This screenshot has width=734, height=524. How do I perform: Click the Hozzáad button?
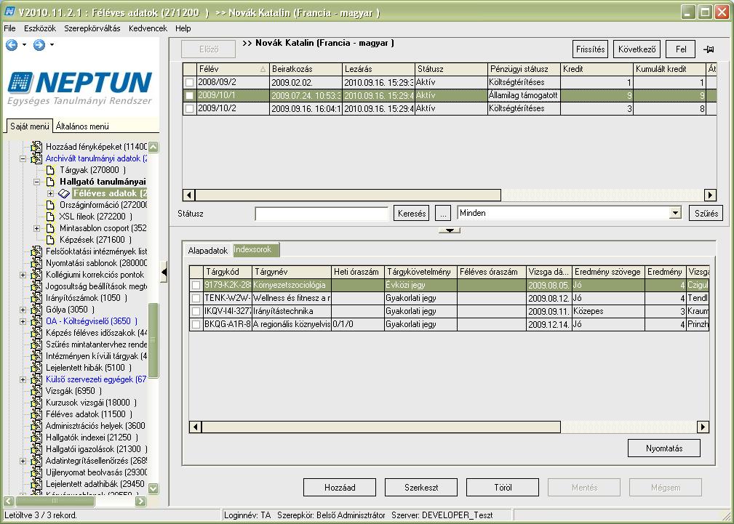tap(340, 488)
